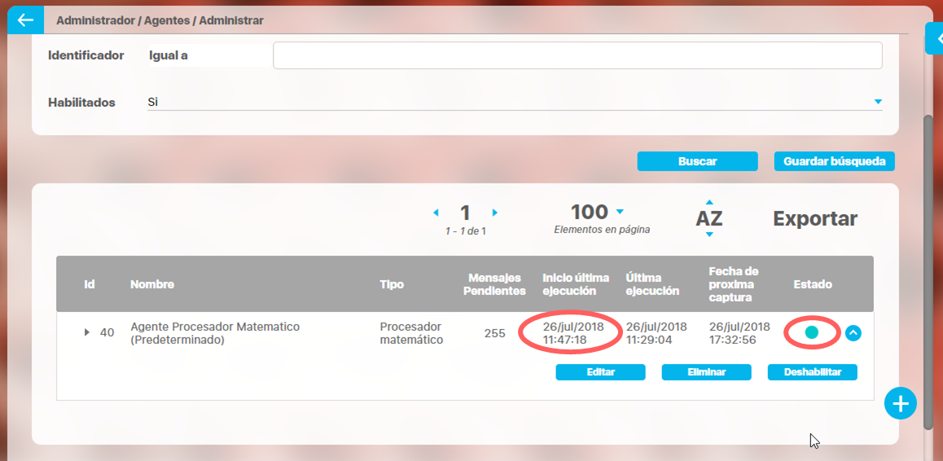Click the blue plus add button
Image resolution: width=943 pixels, height=461 pixels.
click(x=901, y=403)
